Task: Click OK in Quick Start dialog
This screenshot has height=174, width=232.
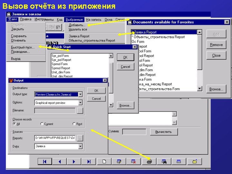Action: click(x=125, y=57)
